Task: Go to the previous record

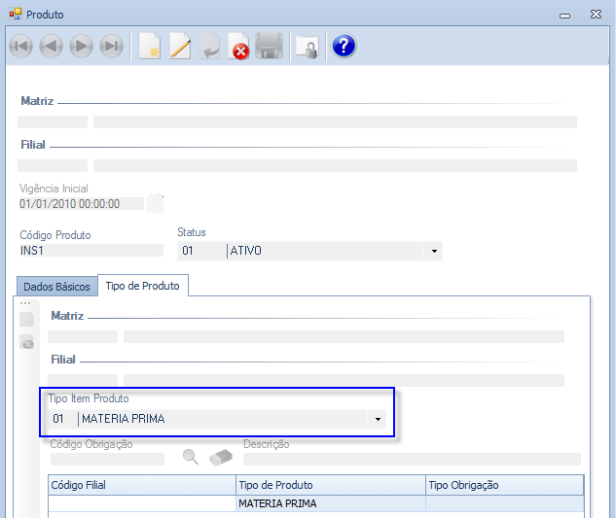Action: click(x=51, y=47)
